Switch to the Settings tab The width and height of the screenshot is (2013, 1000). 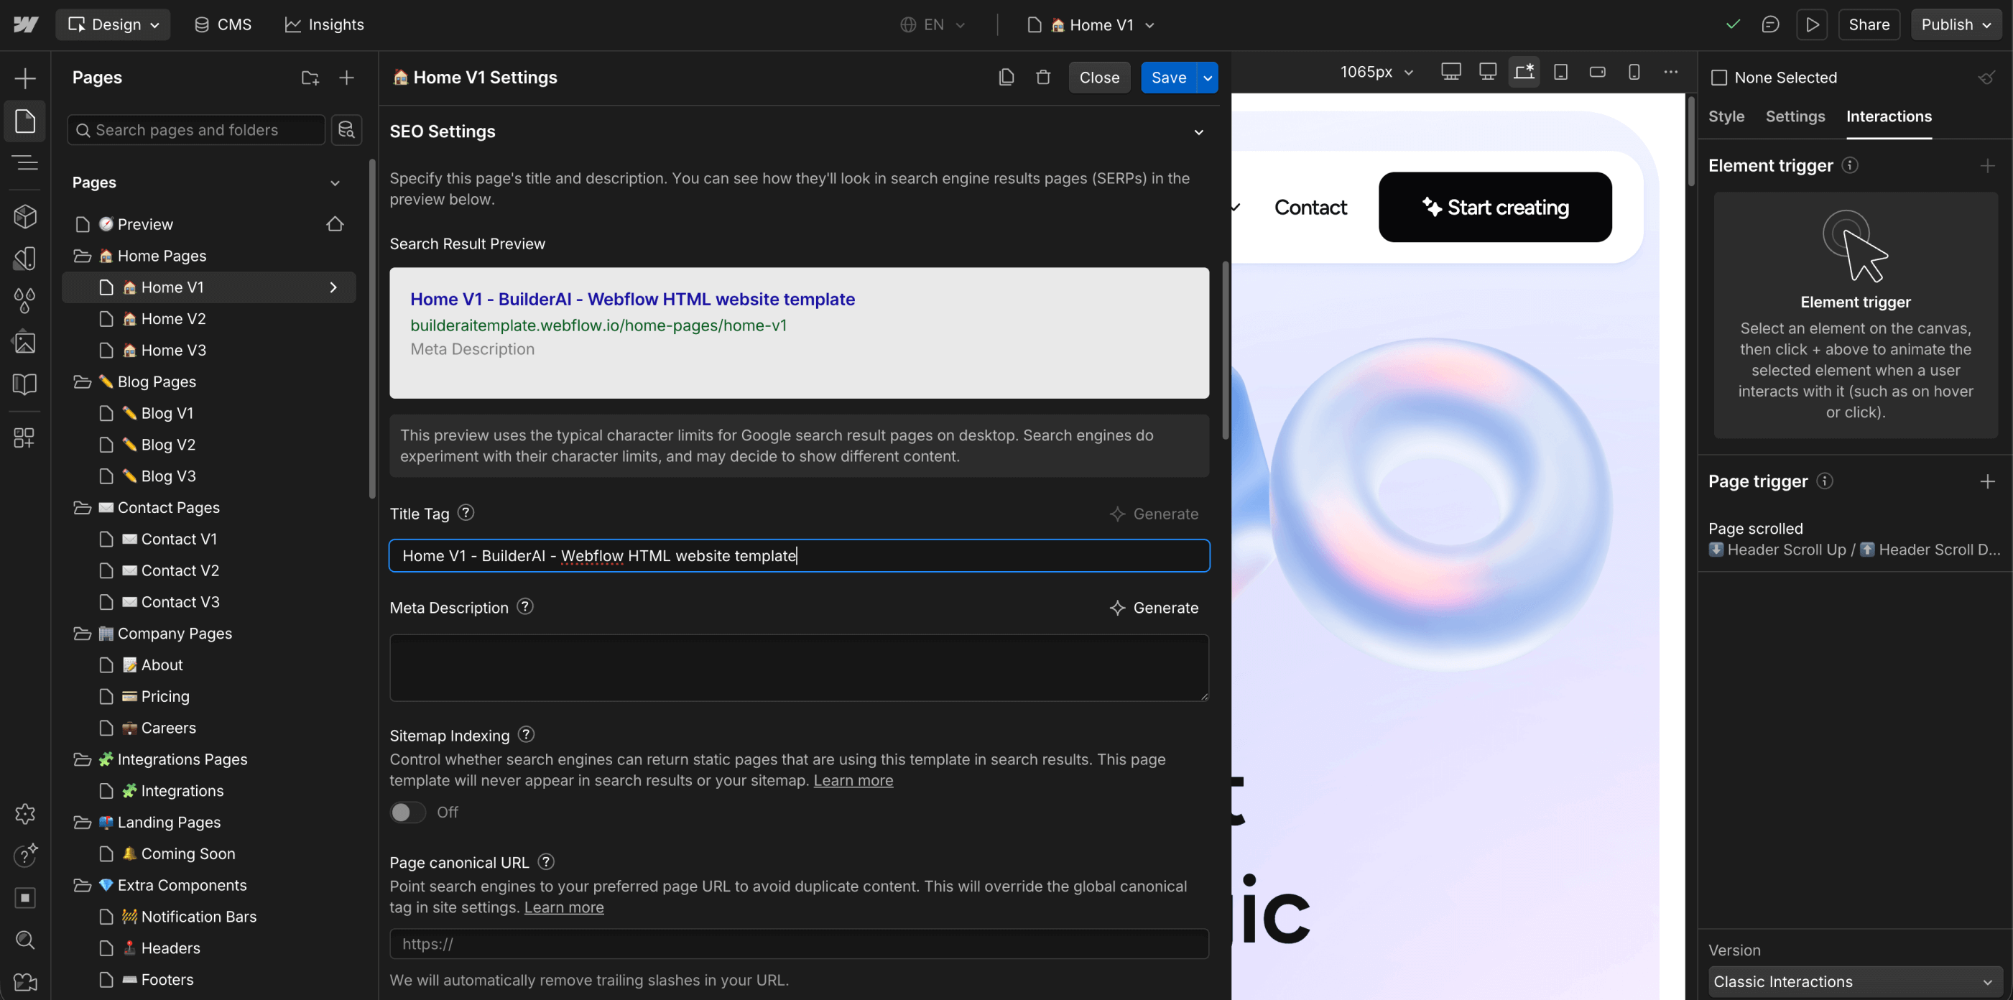tap(1795, 116)
